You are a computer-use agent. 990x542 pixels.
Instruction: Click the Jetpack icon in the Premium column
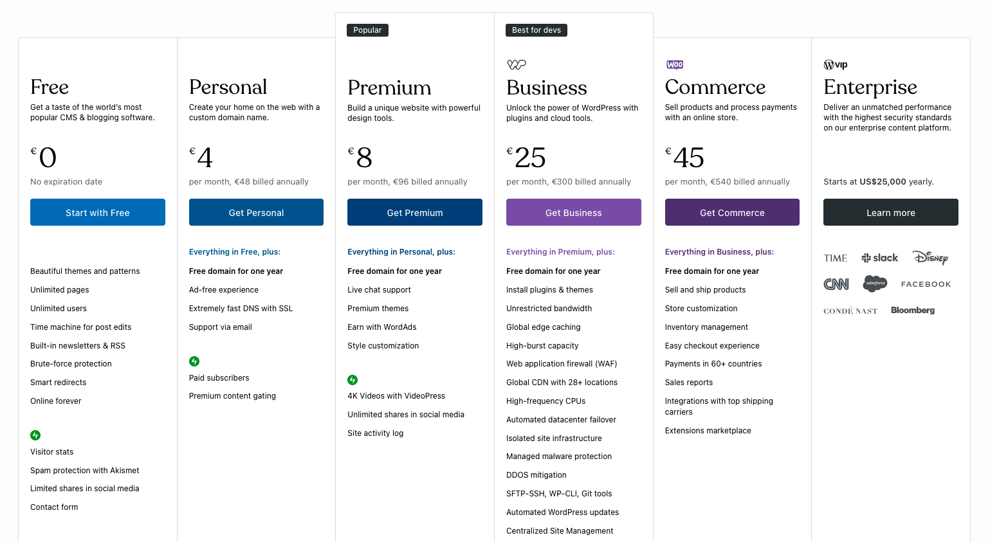(353, 380)
